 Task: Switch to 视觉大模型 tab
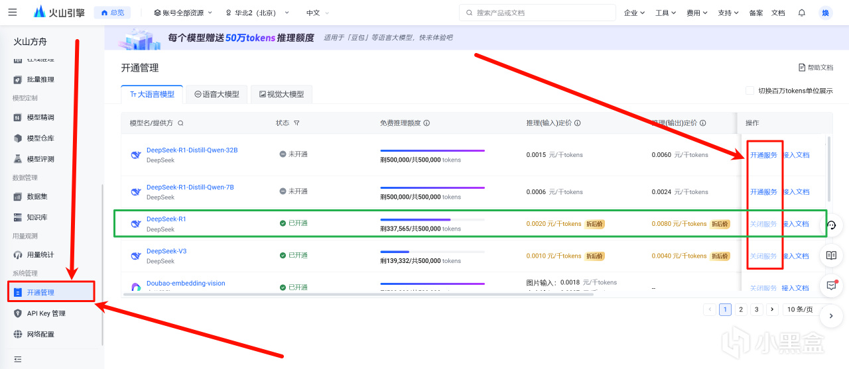click(x=281, y=94)
